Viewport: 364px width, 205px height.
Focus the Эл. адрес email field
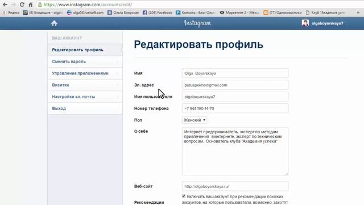(x=235, y=85)
